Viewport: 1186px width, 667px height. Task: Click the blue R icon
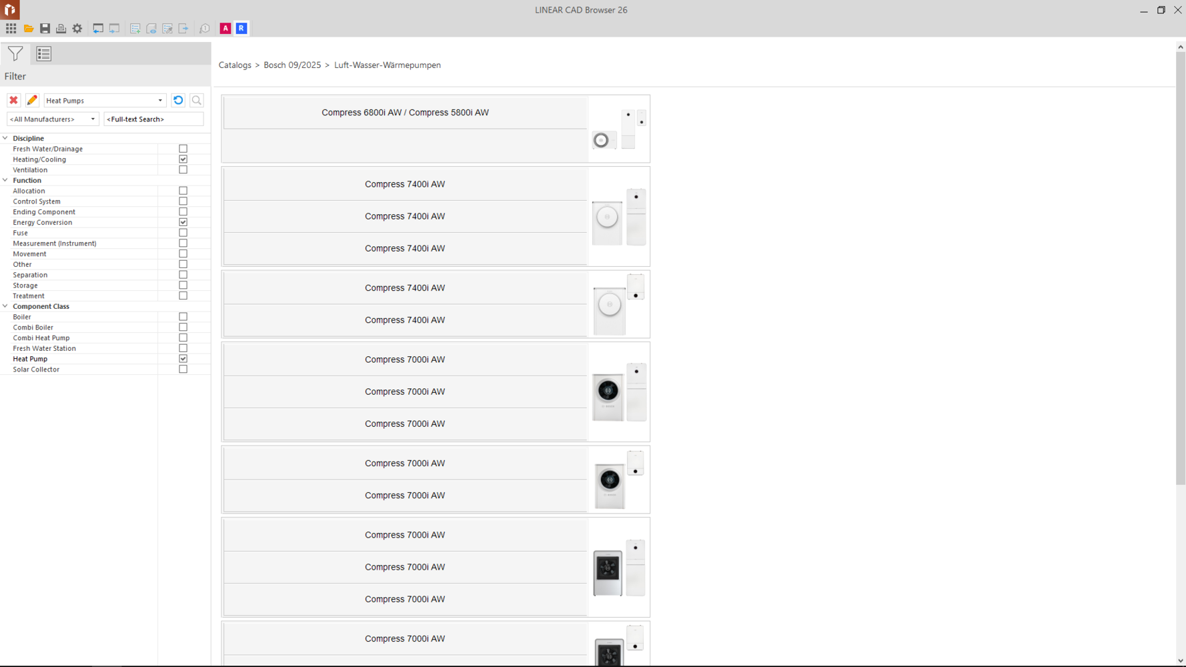point(241,29)
